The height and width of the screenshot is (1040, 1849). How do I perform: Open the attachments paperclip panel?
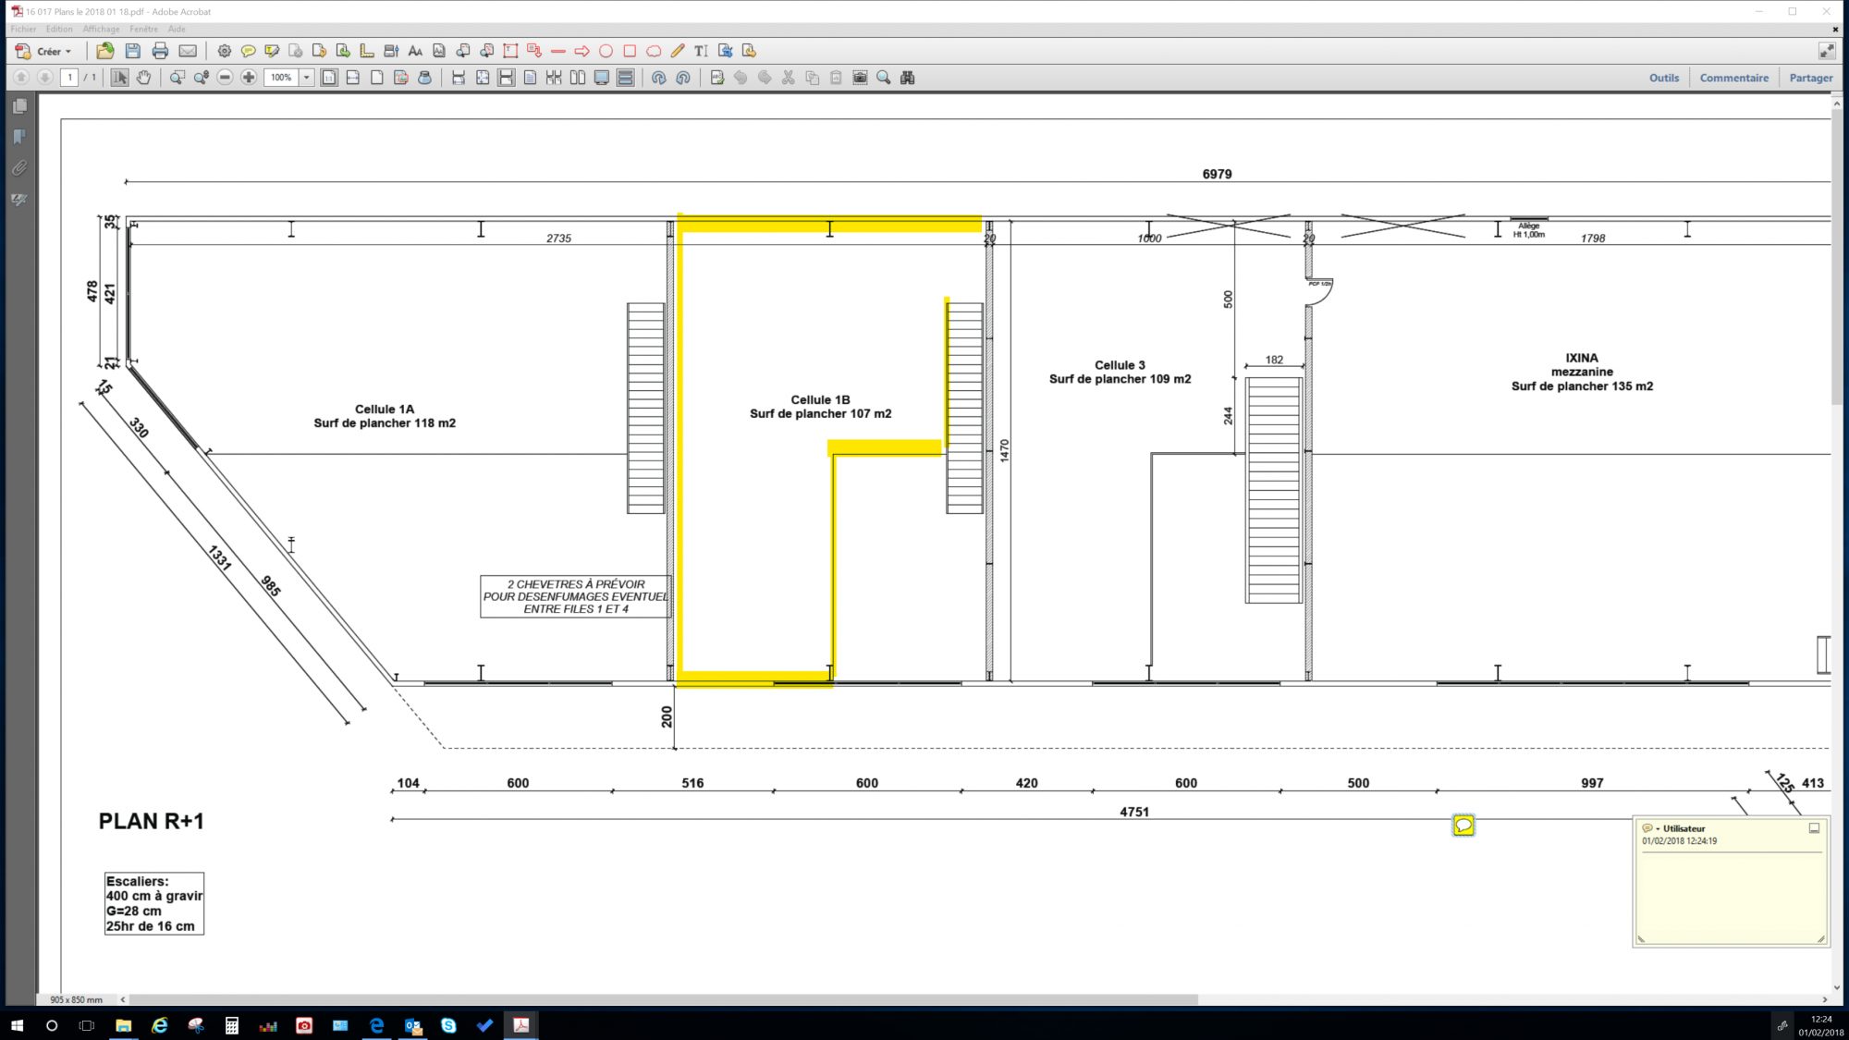tap(19, 168)
